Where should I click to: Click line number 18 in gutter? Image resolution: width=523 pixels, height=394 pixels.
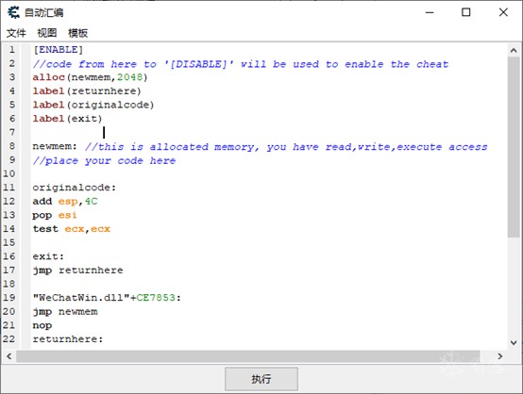tap(9, 284)
